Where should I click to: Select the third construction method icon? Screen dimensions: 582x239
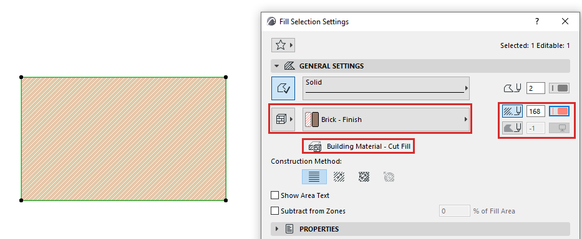tap(364, 177)
